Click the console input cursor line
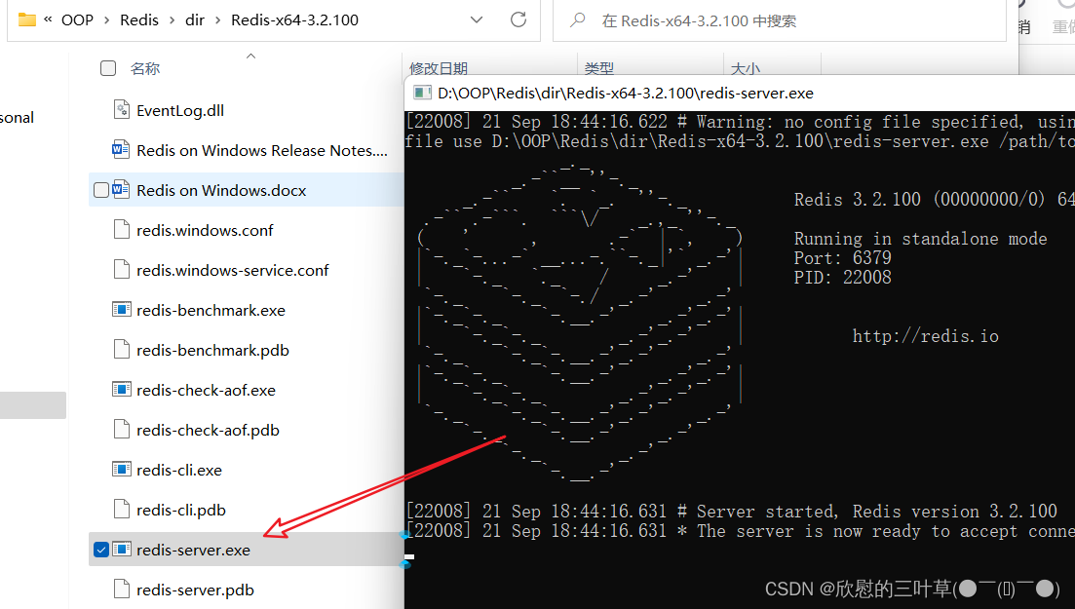 409,557
